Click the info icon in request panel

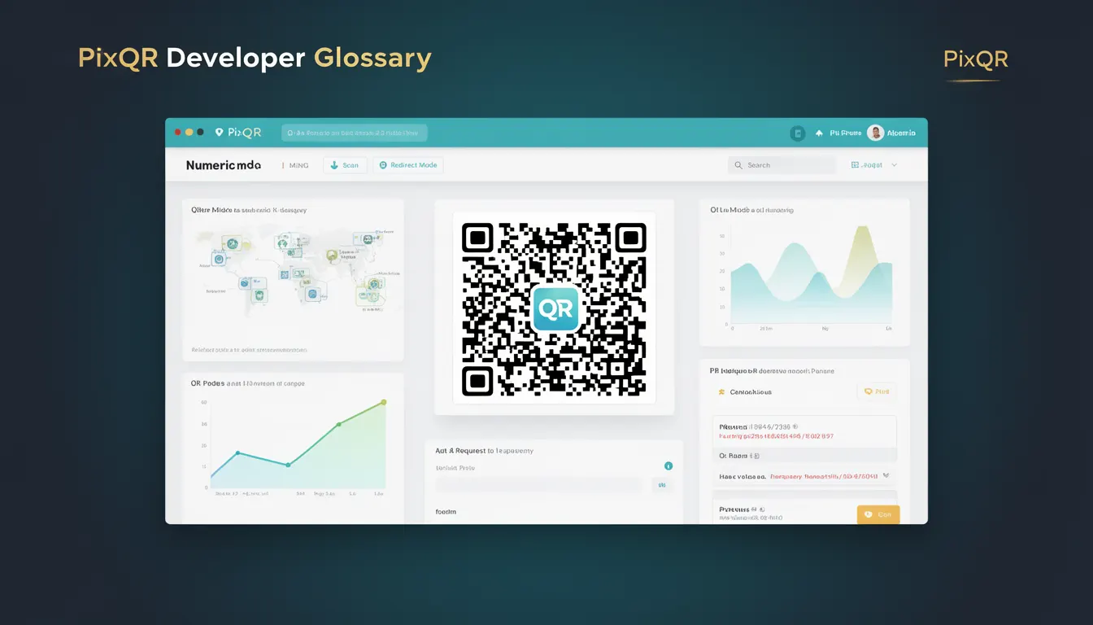tap(668, 466)
